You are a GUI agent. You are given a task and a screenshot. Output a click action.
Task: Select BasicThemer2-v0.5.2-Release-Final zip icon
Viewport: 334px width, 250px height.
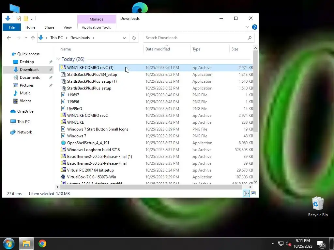(x=63, y=163)
